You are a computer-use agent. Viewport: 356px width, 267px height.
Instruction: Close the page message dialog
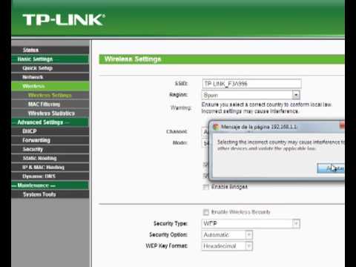point(342,125)
